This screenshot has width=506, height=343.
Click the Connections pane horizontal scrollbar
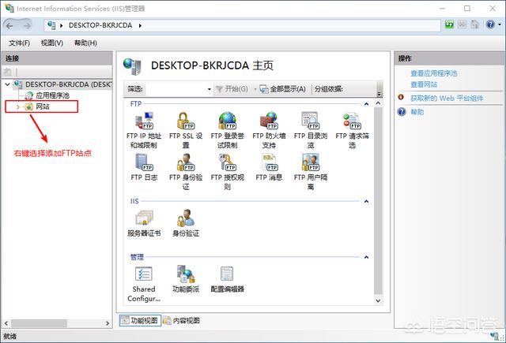(39, 323)
